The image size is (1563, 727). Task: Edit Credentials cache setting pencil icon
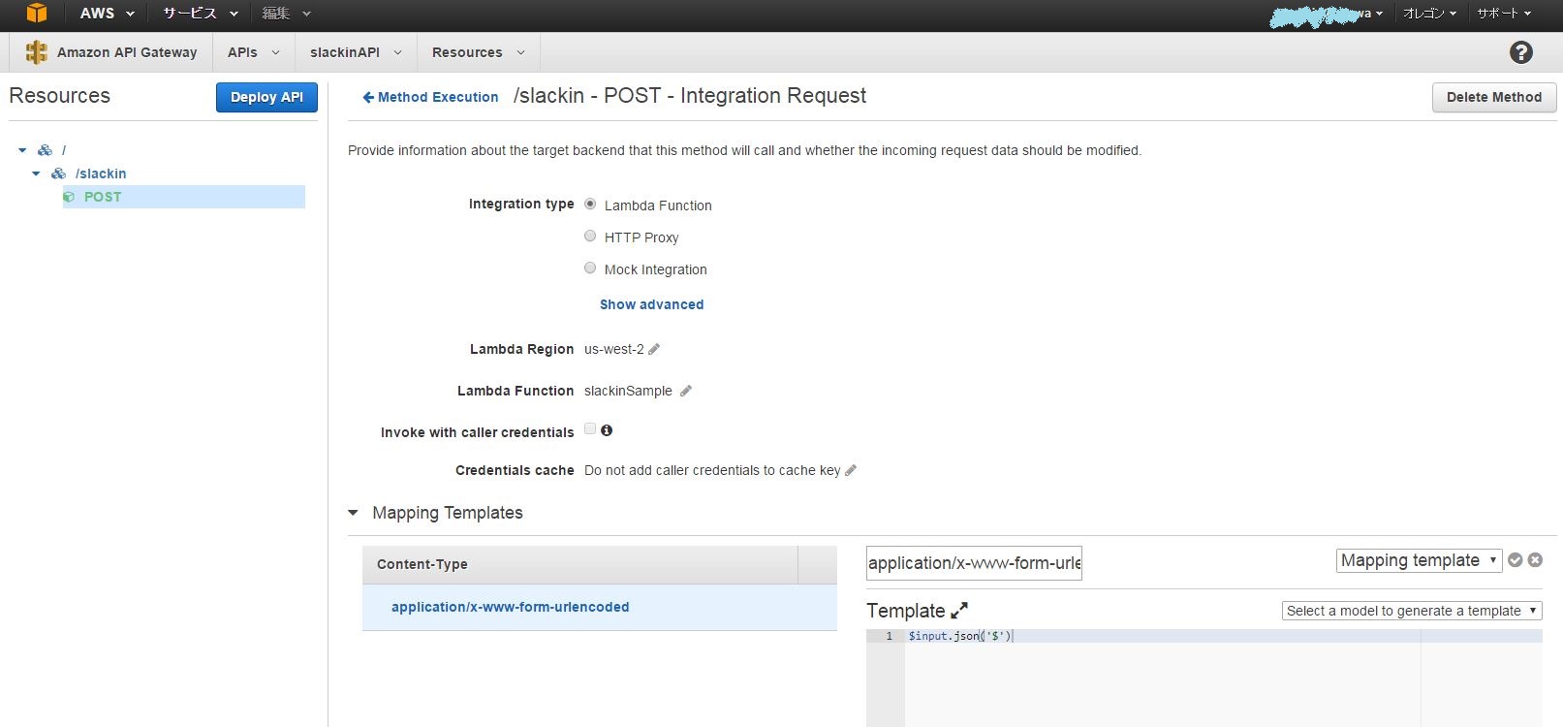(x=851, y=470)
